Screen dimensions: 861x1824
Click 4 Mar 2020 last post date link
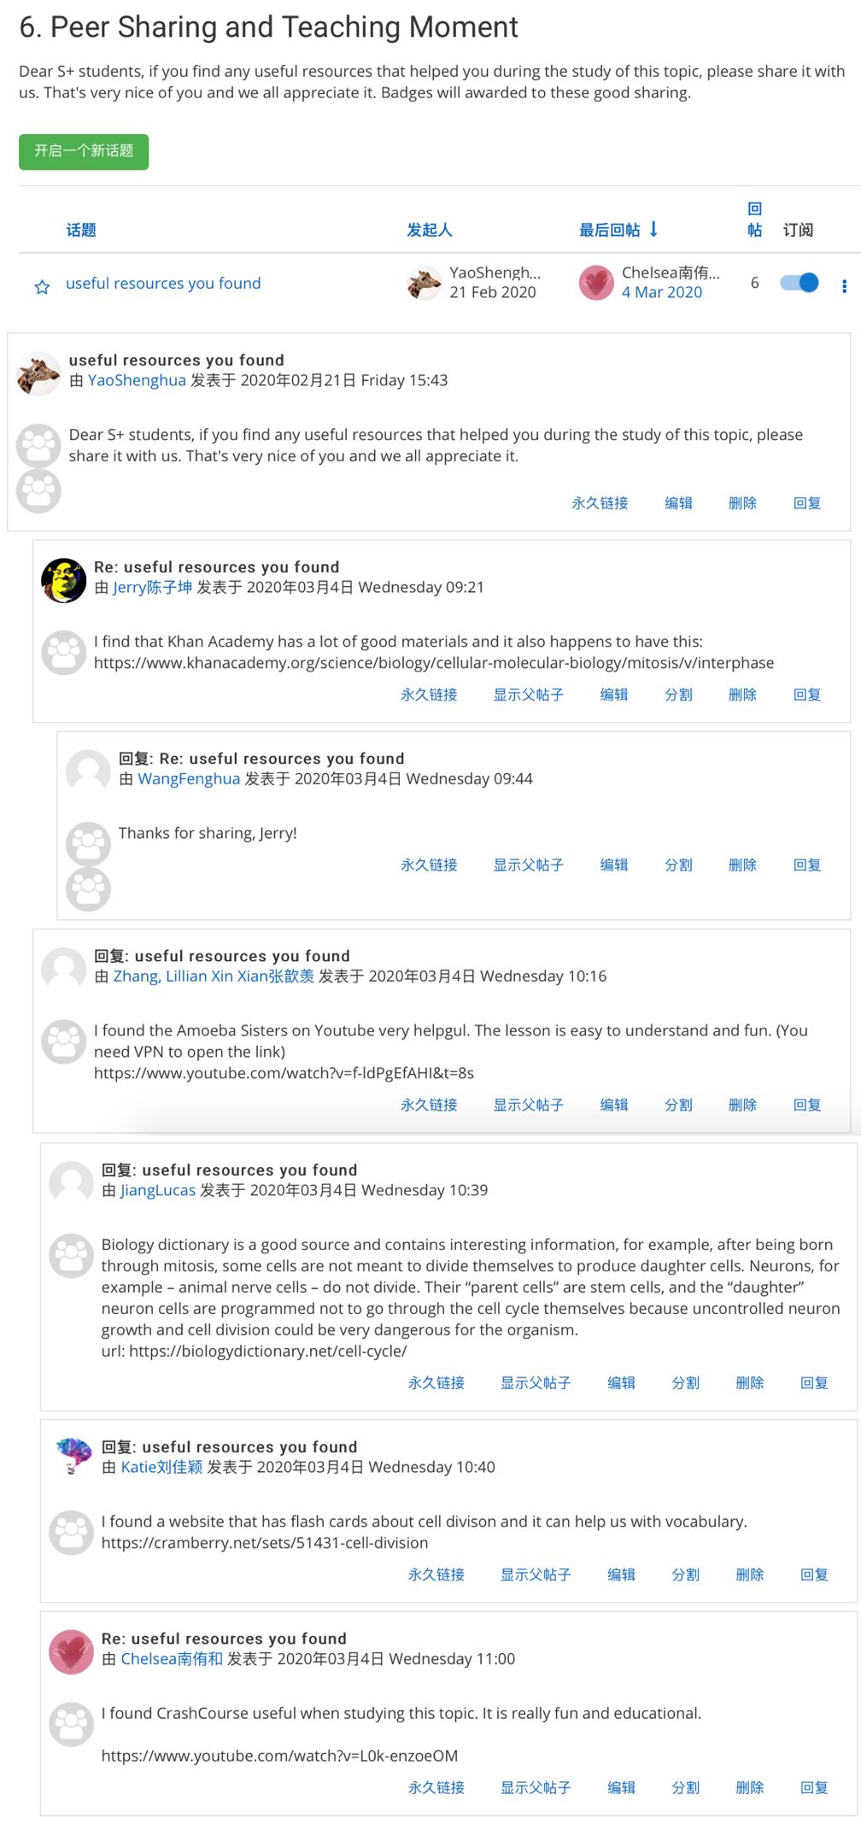tap(662, 292)
